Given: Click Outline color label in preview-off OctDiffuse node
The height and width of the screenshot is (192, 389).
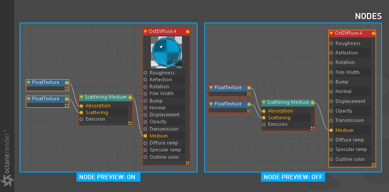Looking at the screenshot, I should (350, 159).
